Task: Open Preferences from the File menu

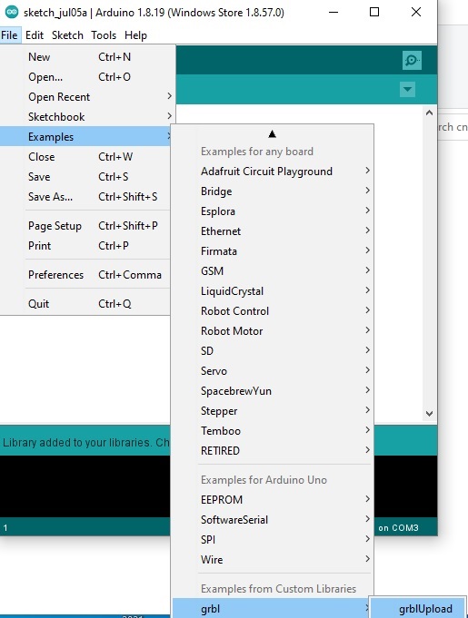Action: click(85, 275)
